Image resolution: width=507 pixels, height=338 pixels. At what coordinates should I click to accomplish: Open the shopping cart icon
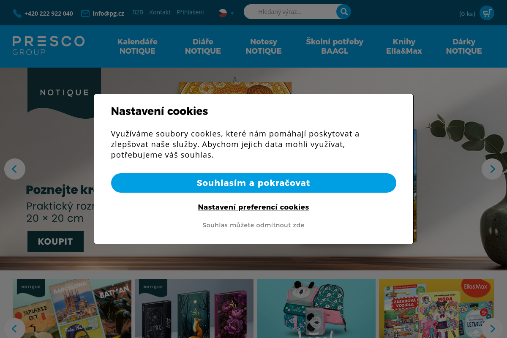tap(487, 13)
